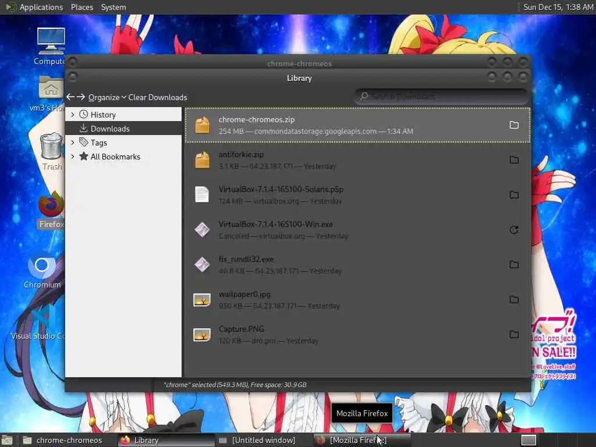The image size is (596, 447).
Task: Click the clock showing Sun Dec 15
Action: (x=558, y=7)
